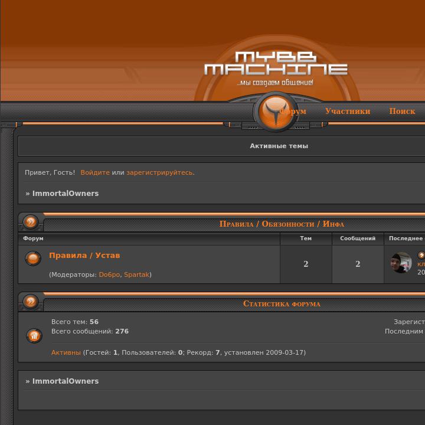Open the Форум menu item
The width and height of the screenshot is (425, 425).
(293, 112)
